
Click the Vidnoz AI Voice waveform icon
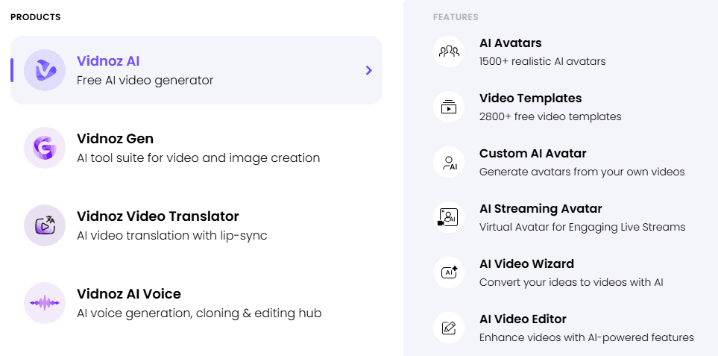pos(45,303)
